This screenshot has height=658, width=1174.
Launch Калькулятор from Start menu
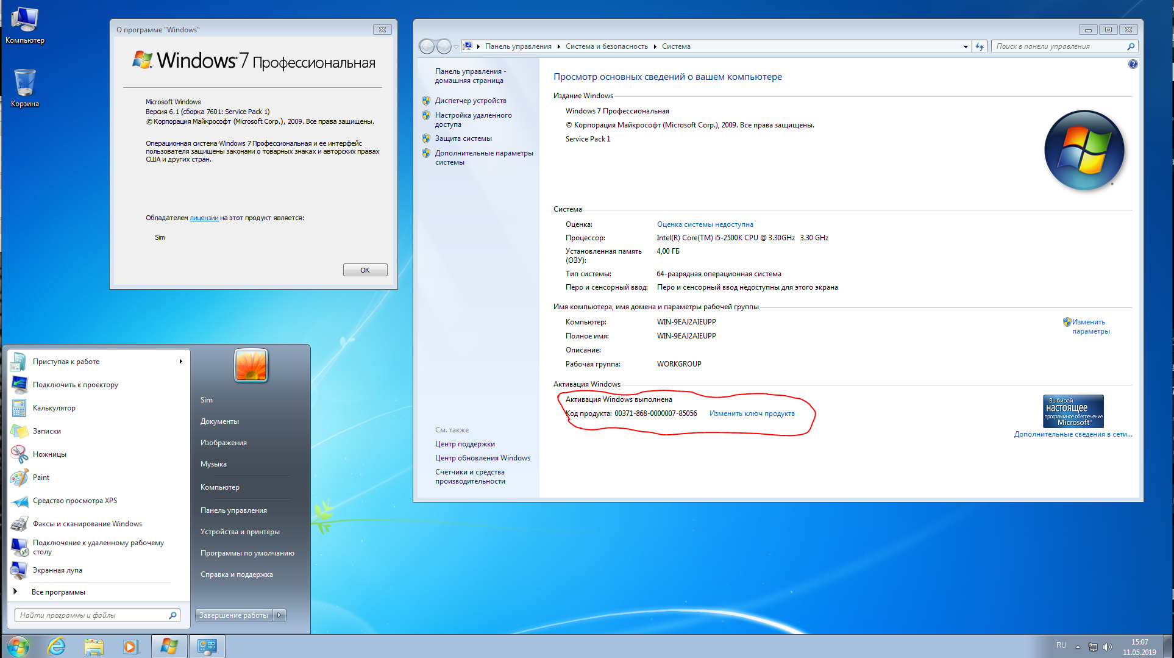98,408
